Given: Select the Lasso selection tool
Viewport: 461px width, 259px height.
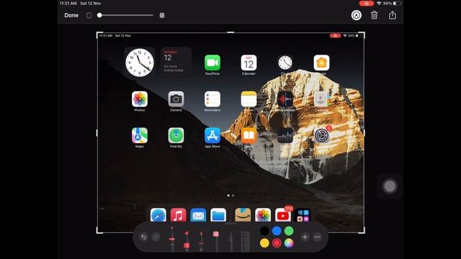Looking at the screenshot, I should pyautogui.click(x=230, y=242).
